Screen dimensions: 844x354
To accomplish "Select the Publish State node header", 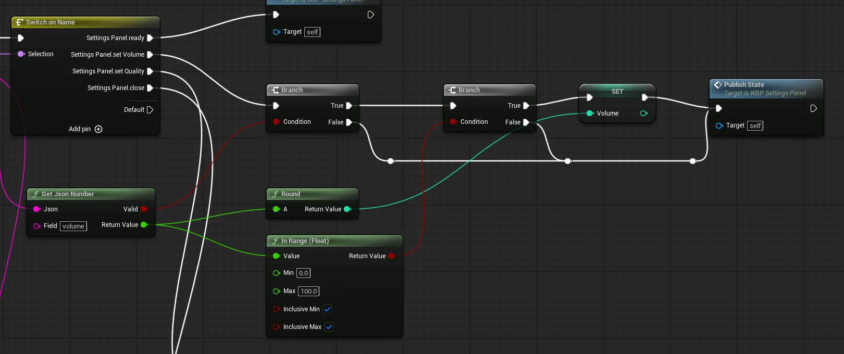I will pos(766,88).
